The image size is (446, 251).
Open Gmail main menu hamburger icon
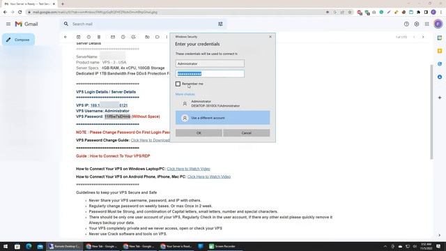pos(8,24)
